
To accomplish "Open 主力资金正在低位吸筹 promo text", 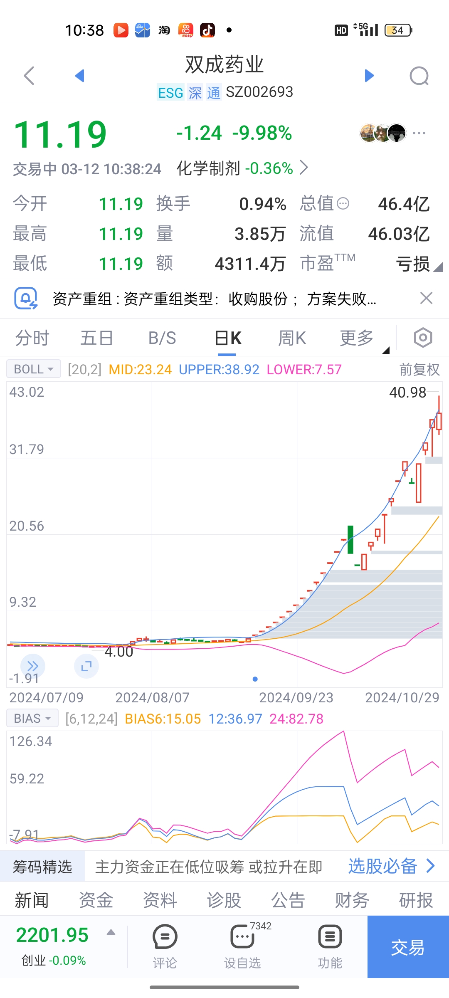I will (209, 867).
